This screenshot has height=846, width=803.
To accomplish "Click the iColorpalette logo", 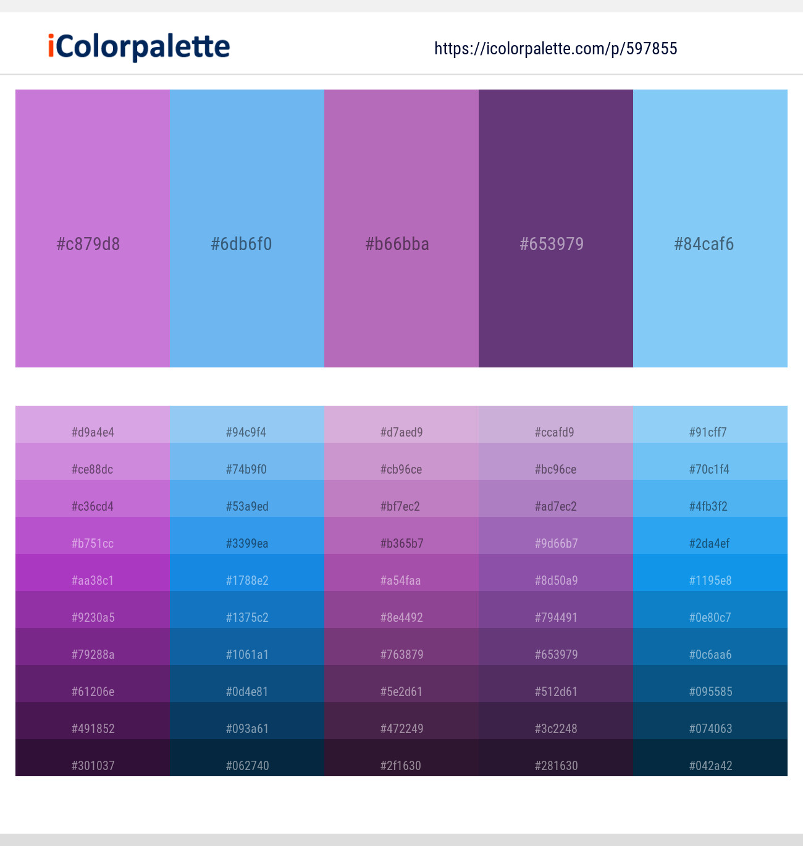I will tap(139, 47).
